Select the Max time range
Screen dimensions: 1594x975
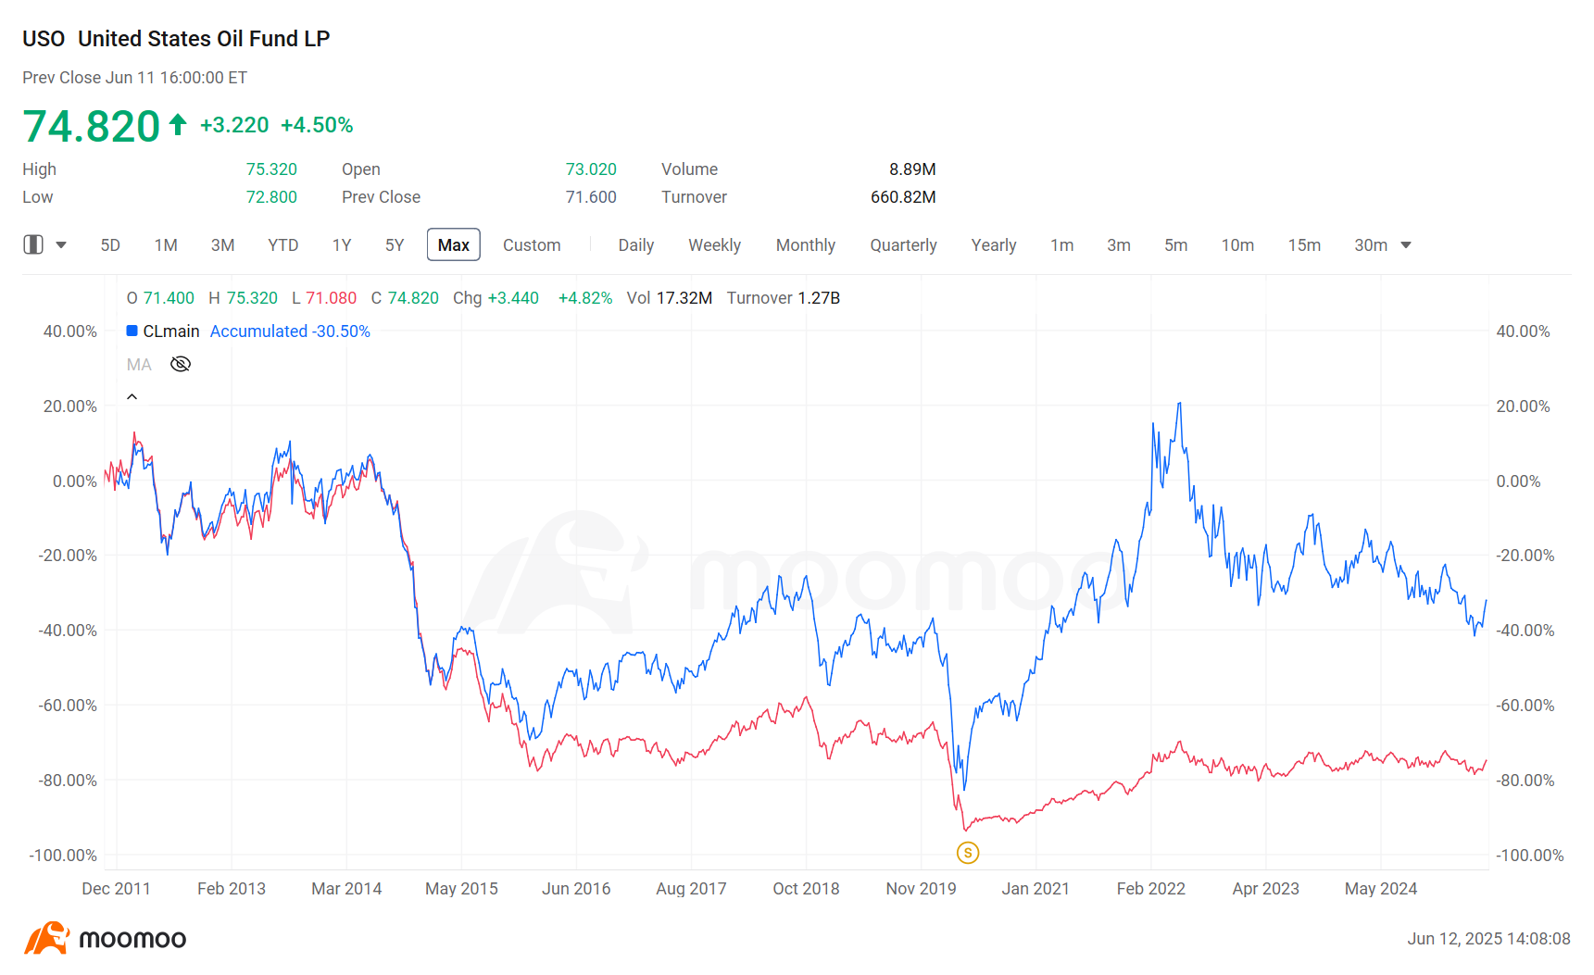pyautogui.click(x=454, y=245)
